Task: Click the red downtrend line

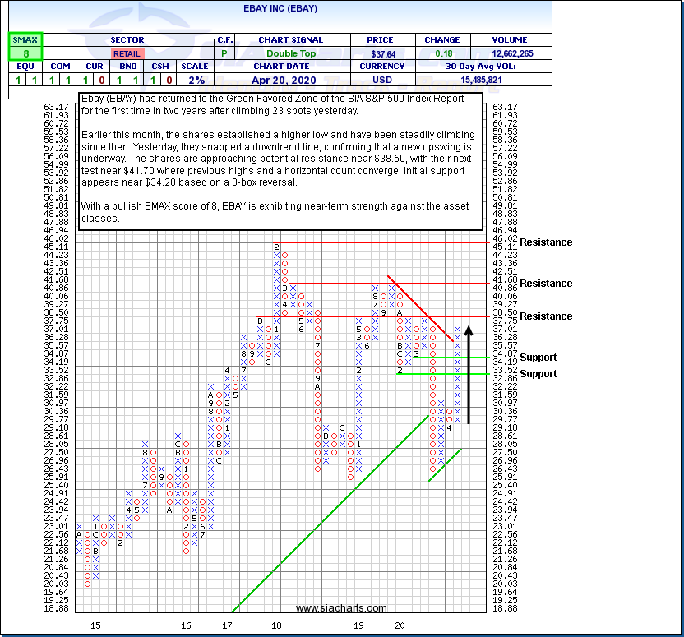Action: point(419,307)
